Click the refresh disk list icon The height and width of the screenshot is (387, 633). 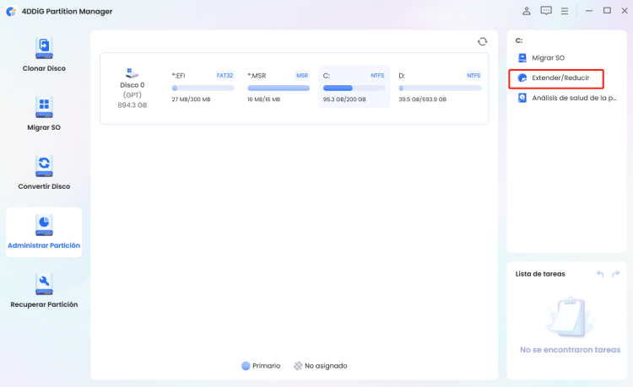tap(483, 41)
